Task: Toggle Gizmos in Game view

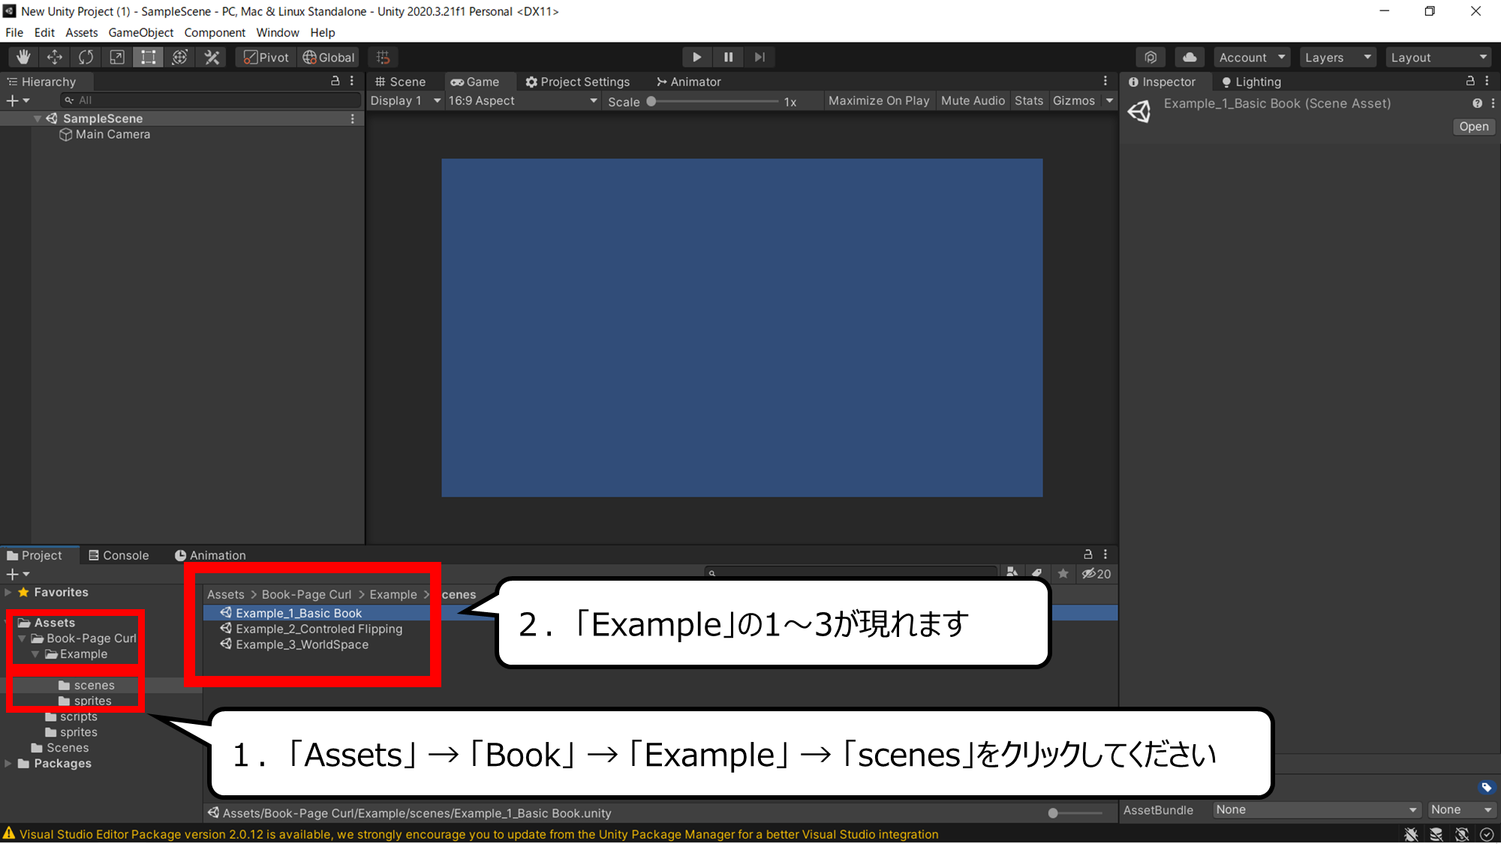Action: coord(1074,101)
